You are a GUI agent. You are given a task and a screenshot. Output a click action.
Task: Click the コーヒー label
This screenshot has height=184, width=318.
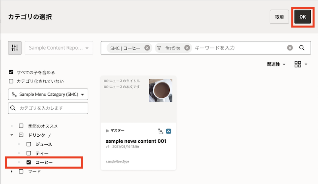point(44,163)
